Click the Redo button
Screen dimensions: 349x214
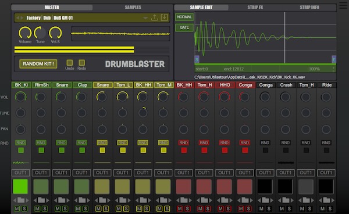point(81,62)
